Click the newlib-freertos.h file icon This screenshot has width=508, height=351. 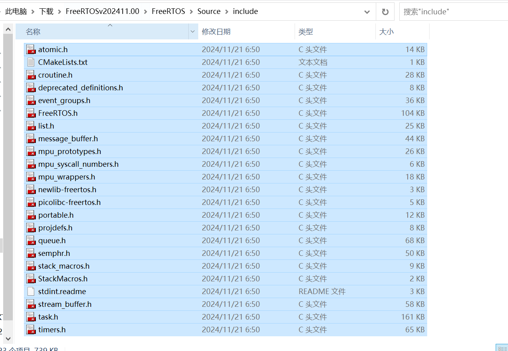pos(31,189)
